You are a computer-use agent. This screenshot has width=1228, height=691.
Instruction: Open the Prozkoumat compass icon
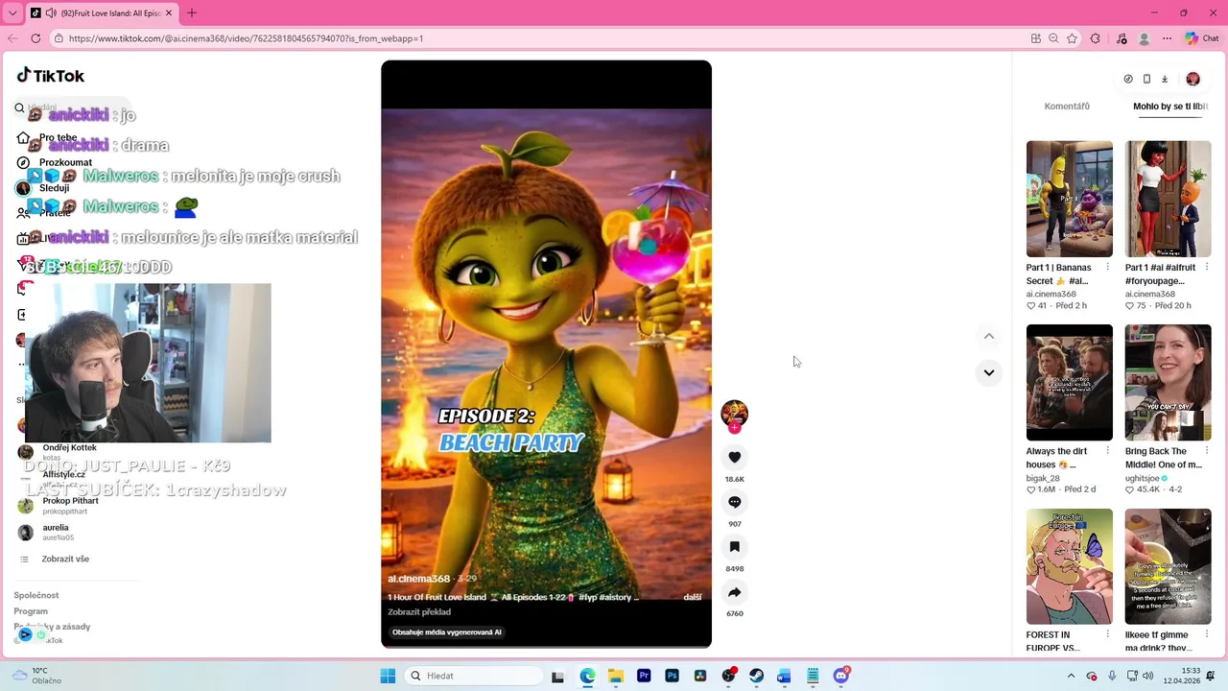click(23, 162)
